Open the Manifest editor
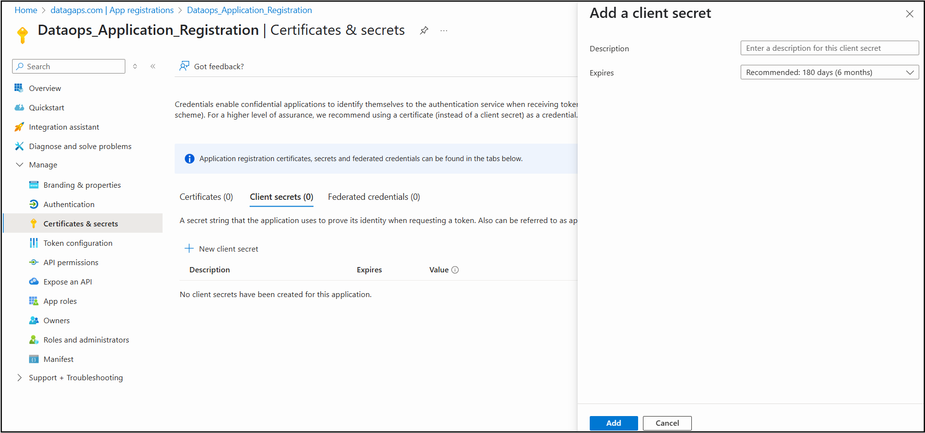925x433 pixels. 58,359
